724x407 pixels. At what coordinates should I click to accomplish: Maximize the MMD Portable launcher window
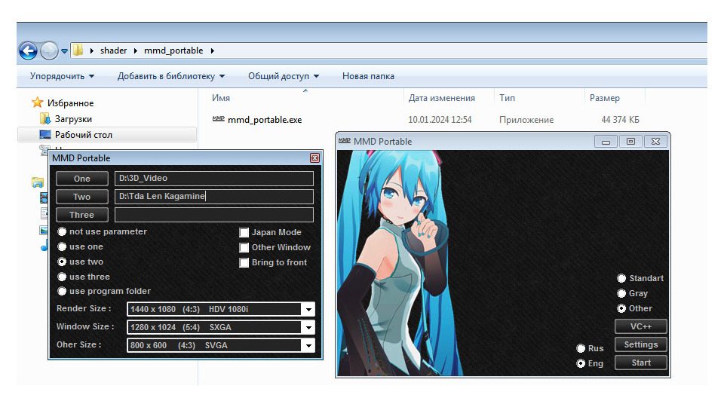(x=630, y=142)
